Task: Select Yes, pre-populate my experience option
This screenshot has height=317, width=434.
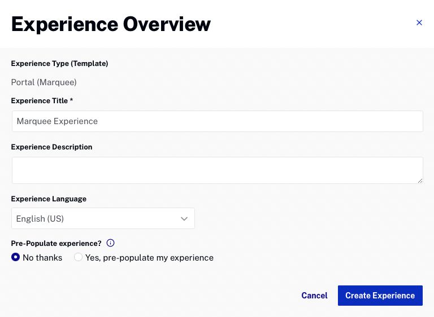Action: tap(78, 257)
